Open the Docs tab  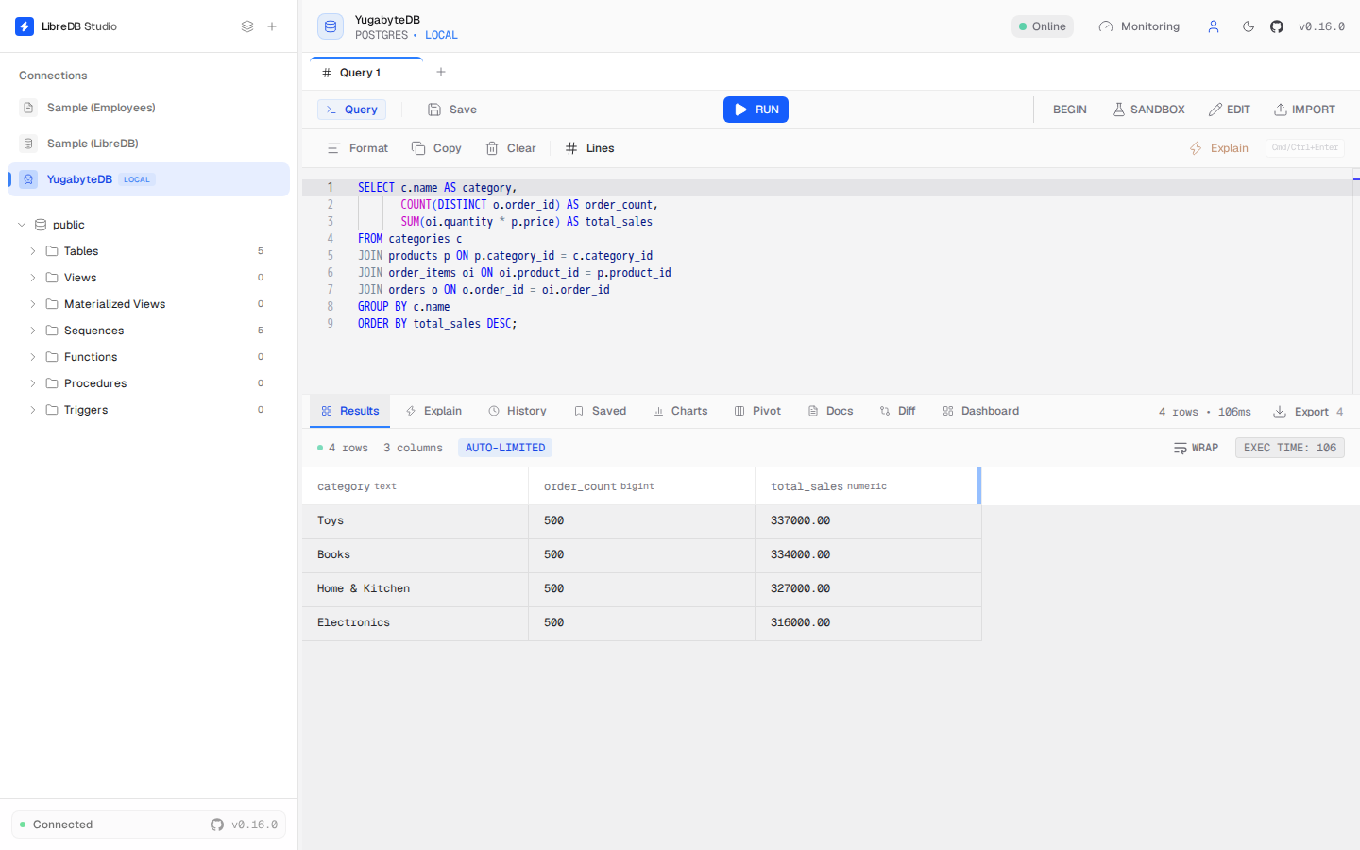coord(830,411)
